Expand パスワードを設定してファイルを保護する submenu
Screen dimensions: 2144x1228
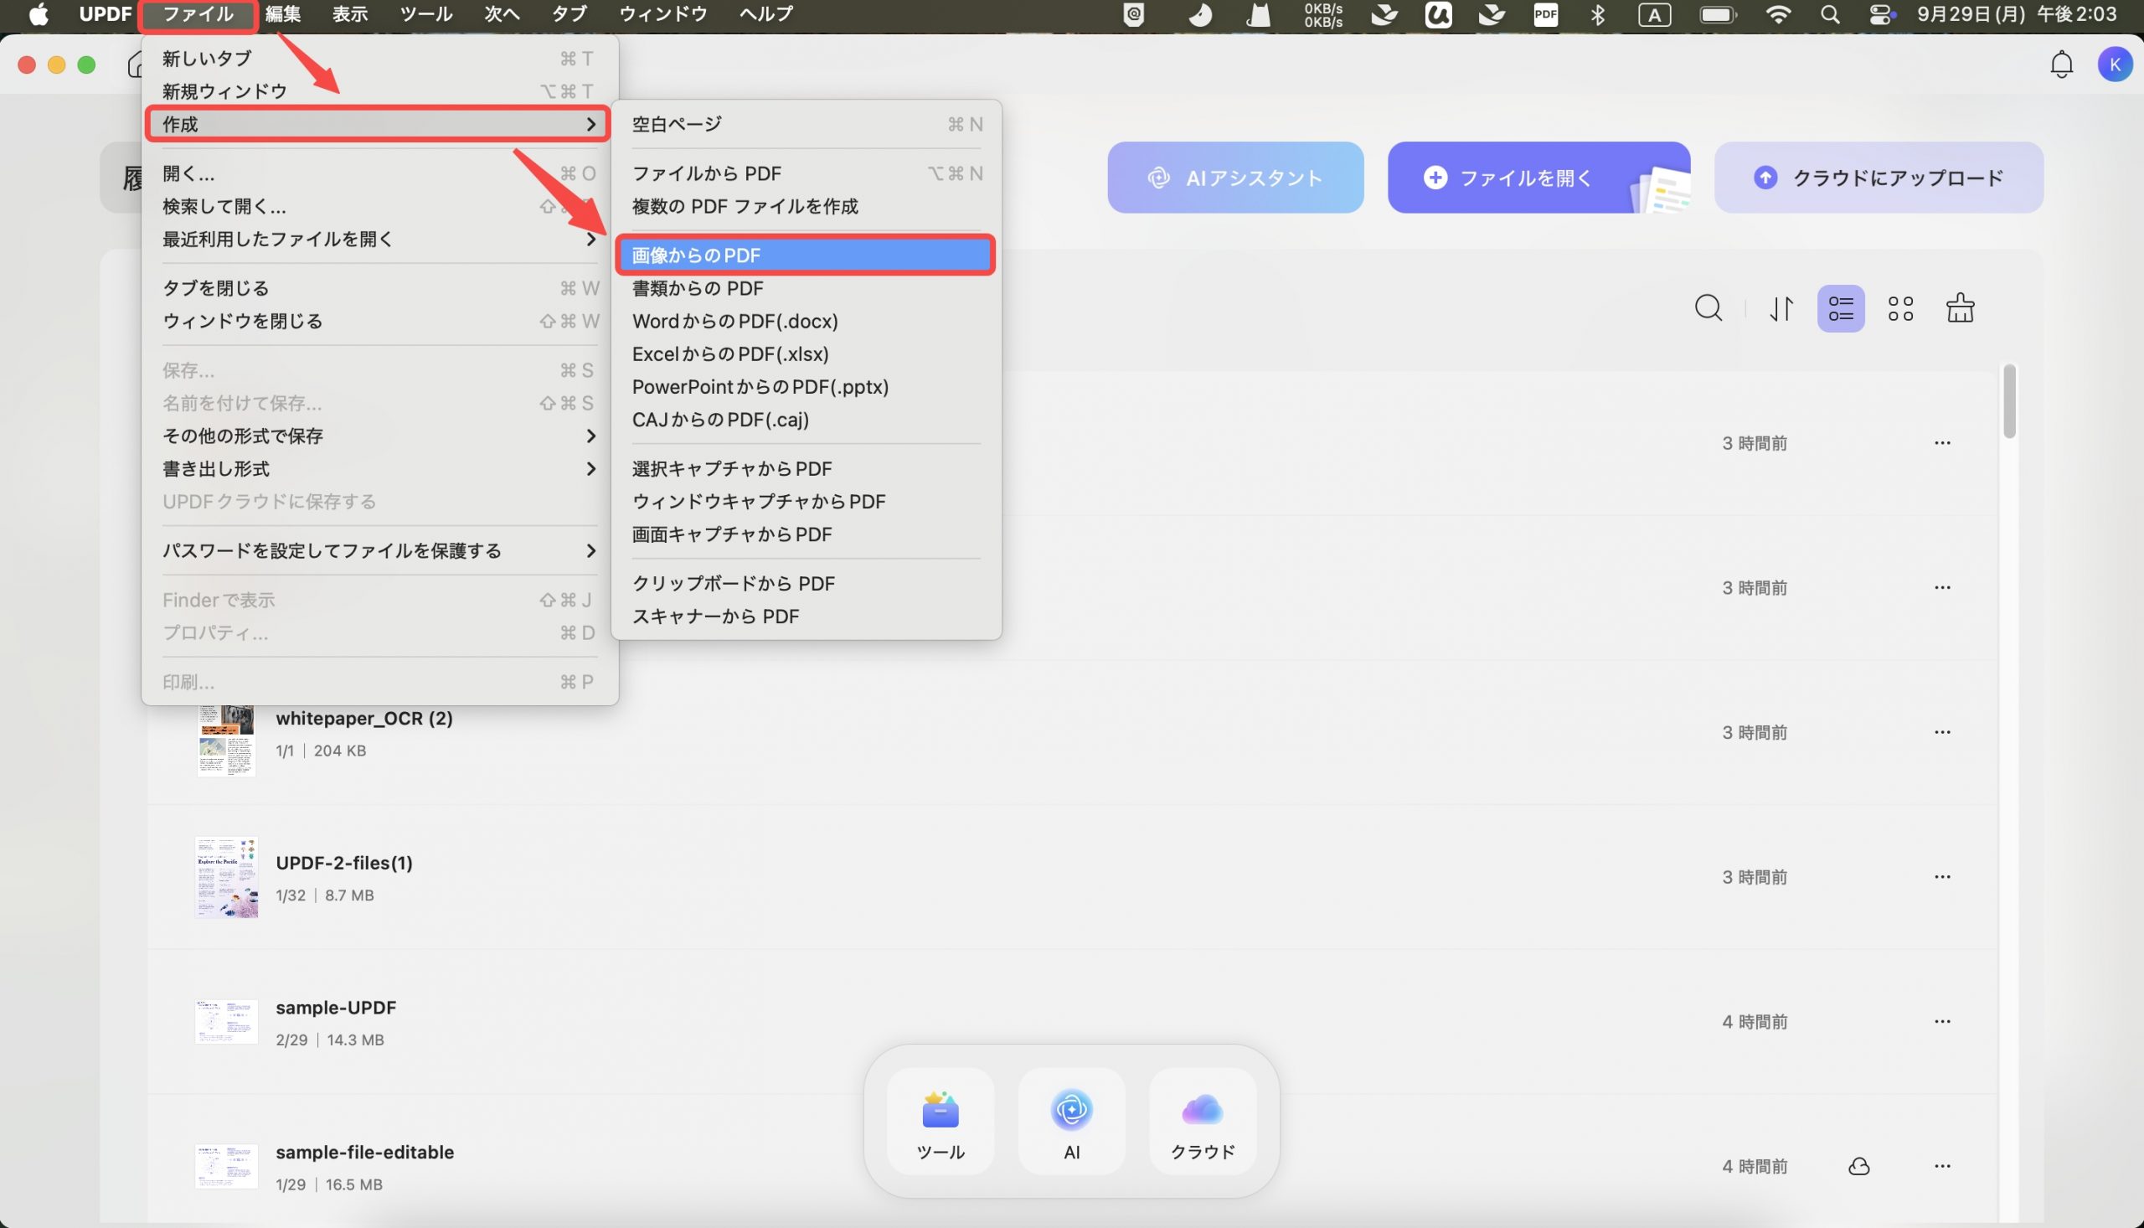coord(379,550)
